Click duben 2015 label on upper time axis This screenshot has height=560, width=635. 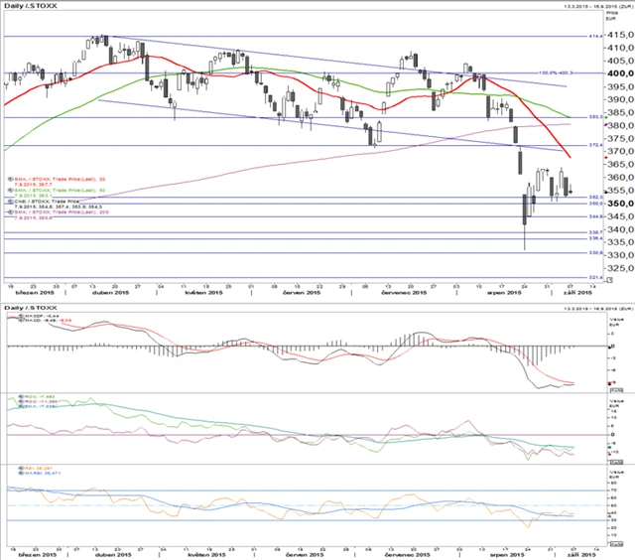pos(110,293)
